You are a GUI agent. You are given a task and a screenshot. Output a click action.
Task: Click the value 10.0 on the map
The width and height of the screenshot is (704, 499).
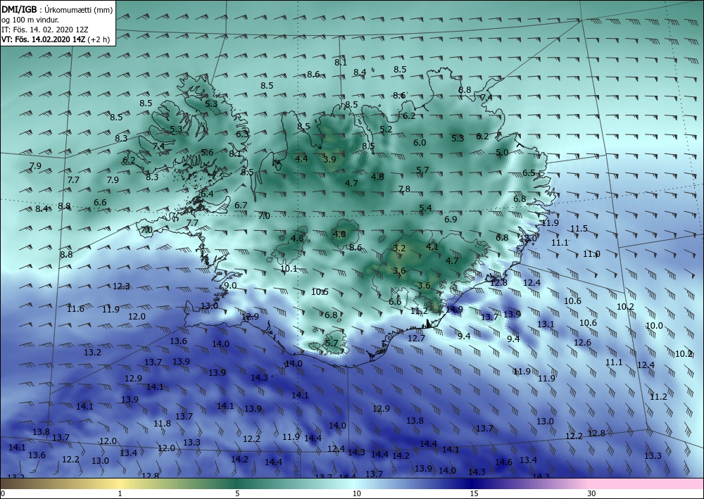coord(654,326)
